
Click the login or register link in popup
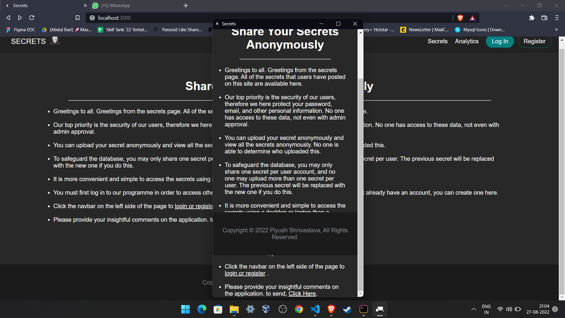coord(245,273)
